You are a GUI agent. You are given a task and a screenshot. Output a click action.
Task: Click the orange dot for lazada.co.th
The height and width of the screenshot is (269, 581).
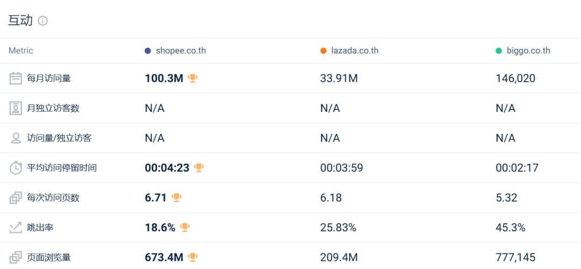[x=323, y=51]
